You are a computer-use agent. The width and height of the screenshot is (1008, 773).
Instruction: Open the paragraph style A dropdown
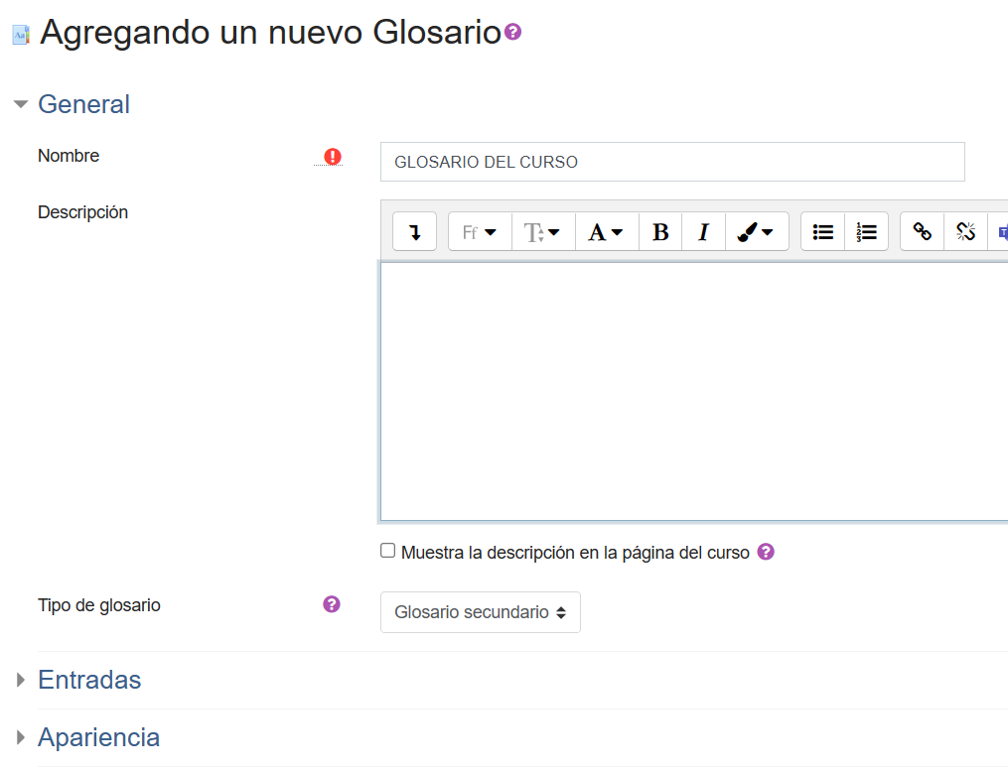pos(606,231)
